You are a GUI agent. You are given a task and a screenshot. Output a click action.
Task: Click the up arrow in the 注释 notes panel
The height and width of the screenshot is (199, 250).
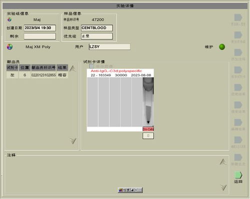click(223, 162)
